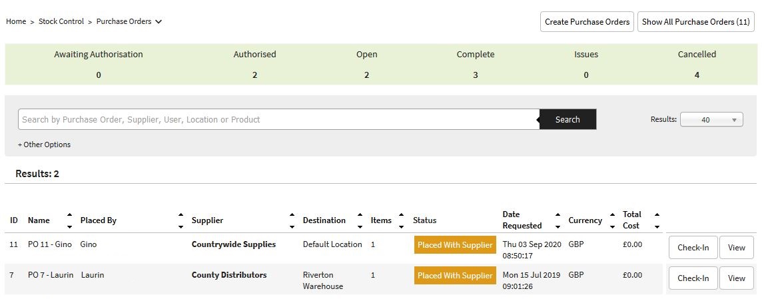Screen dimensions: 764x303
Task: Sort Supplier column ascending using up arrow
Action: 292,215
